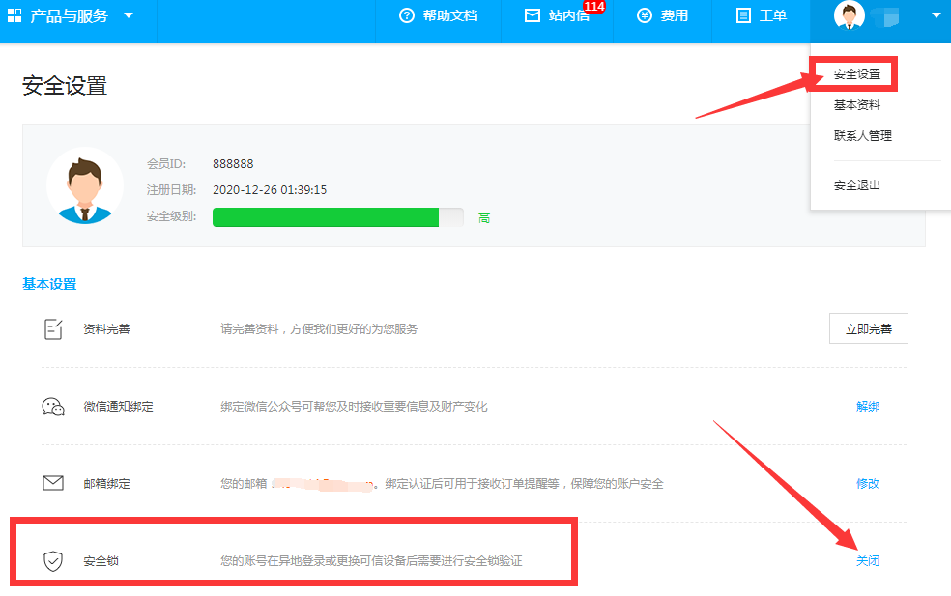Expand the 产品与服务 dropdown arrow
This screenshot has width=951, height=596.
(129, 15)
